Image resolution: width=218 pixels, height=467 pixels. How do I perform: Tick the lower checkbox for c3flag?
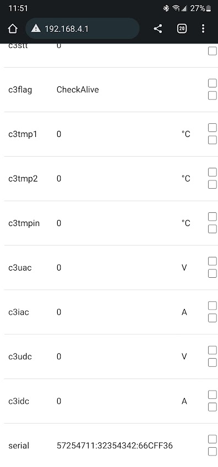pos(212,96)
